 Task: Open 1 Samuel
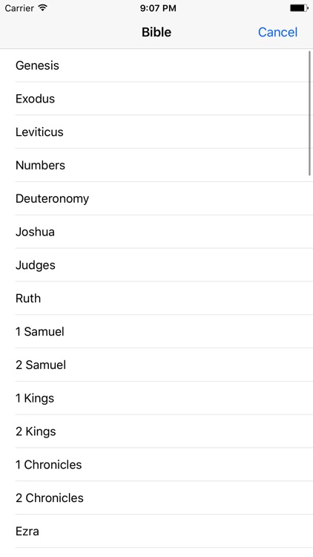pyautogui.click(x=156, y=331)
